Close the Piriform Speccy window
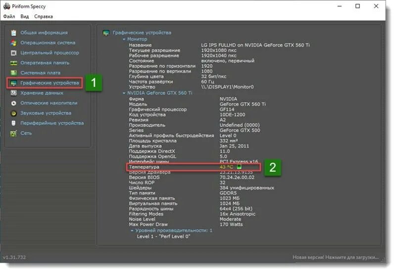Viewport: 396px width, 273px height. pyautogui.click(x=376, y=6)
